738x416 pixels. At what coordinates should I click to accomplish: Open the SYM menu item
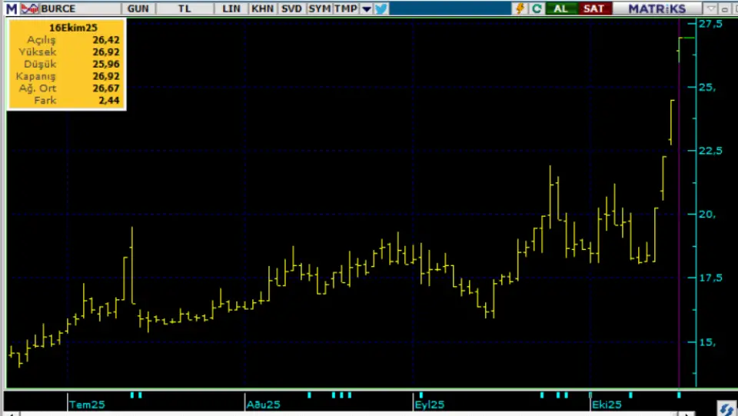coord(319,8)
